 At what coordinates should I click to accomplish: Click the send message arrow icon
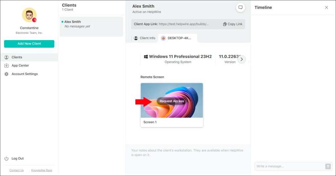[328, 166]
